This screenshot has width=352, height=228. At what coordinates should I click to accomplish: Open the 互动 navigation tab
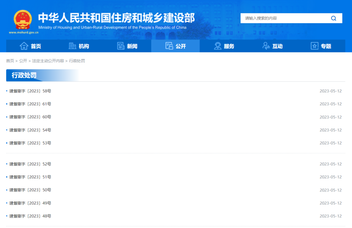pos(272,46)
